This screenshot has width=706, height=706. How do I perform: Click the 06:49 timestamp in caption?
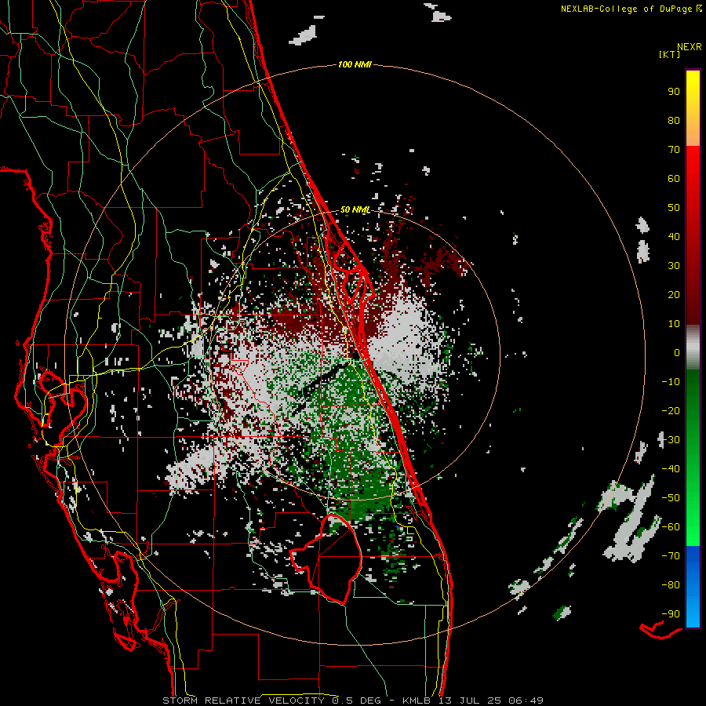(x=526, y=701)
